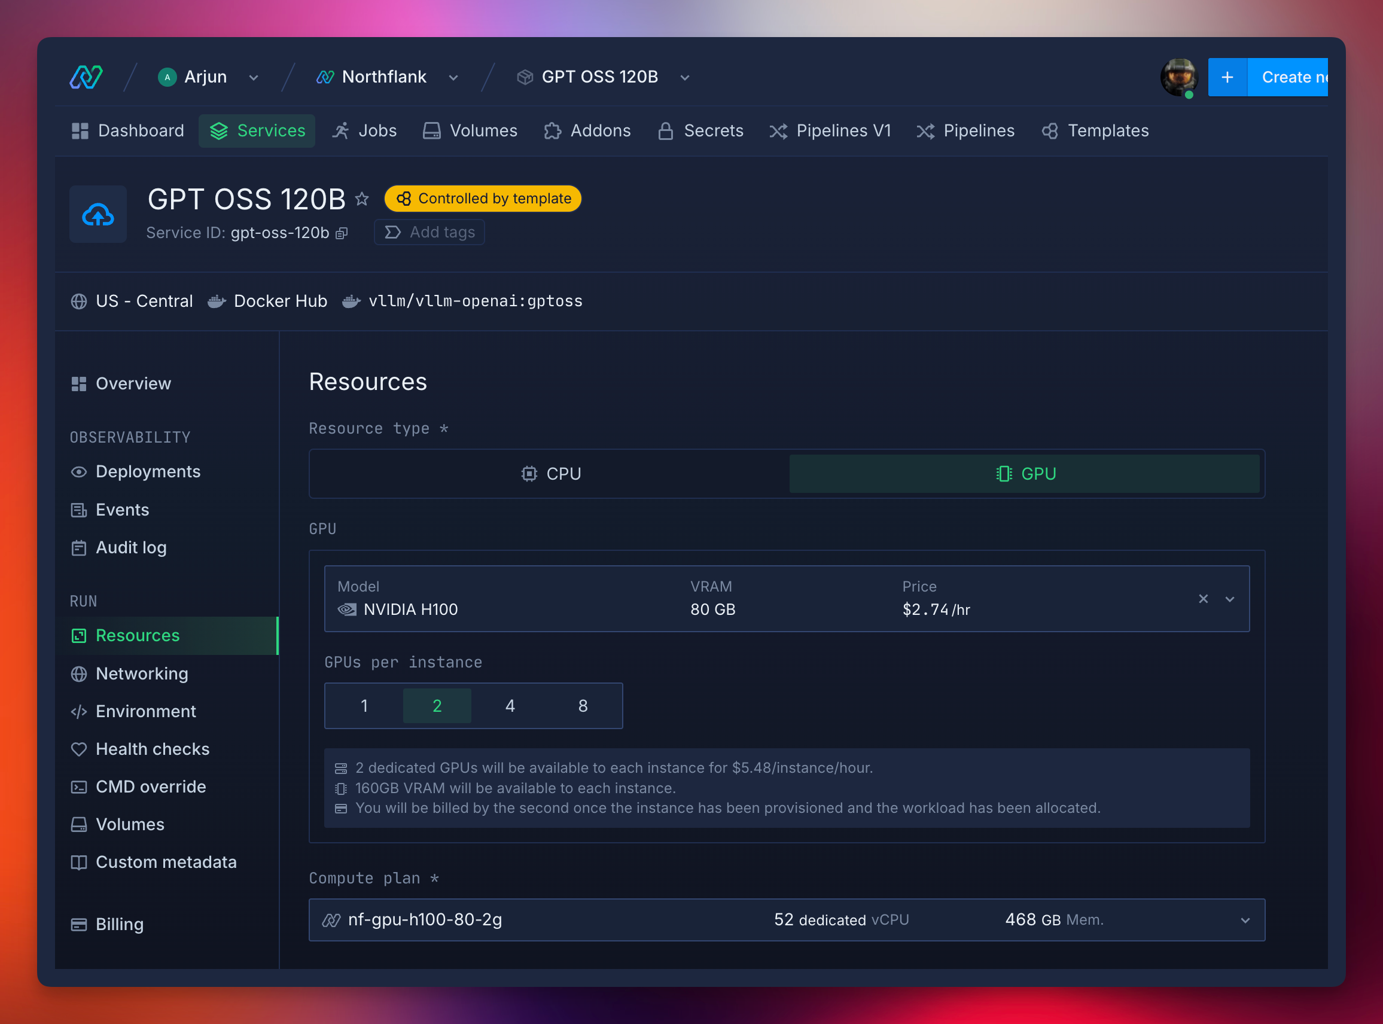Click the NVIDIA H100 model name
This screenshot has height=1024, width=1383.
(x=410, y=610)
